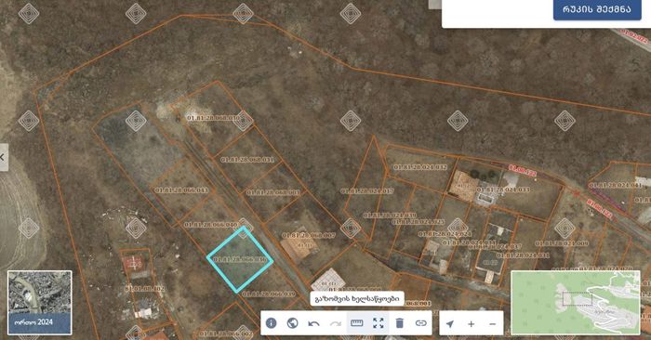Screen dimensions: 651x340
Task: Click parcel label 01.81.28.068.030
Action: [x=213, y=118]
